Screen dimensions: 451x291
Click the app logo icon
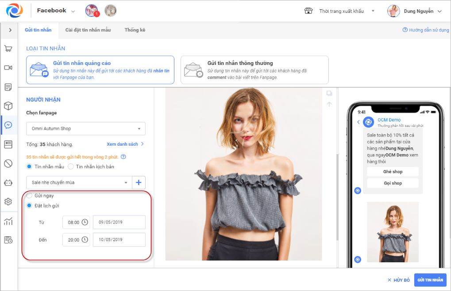tap(14, 11)
